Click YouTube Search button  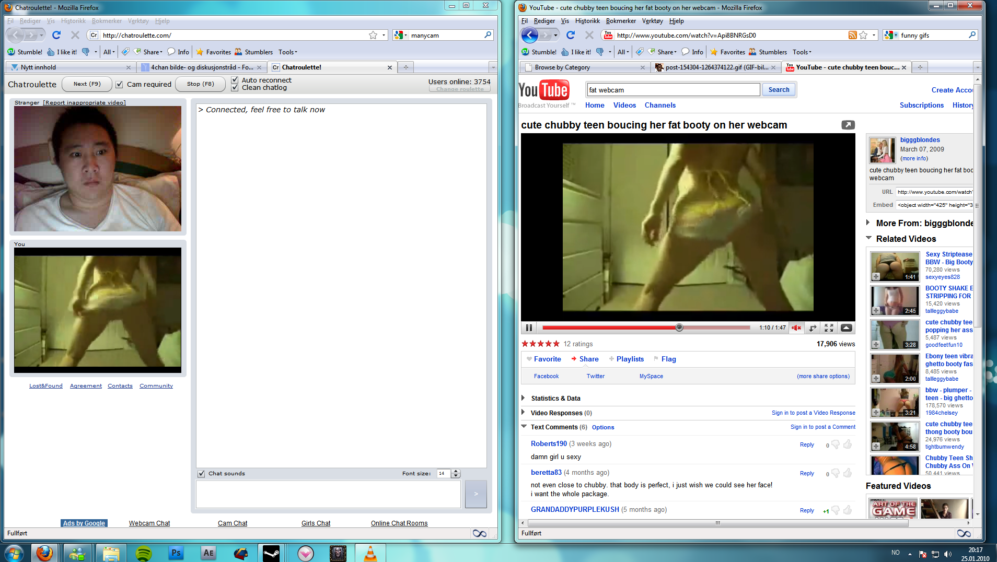tap(779, 90)
